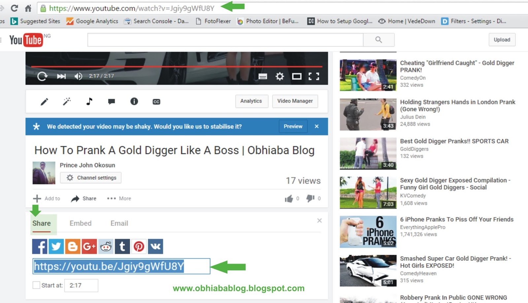This screenshot has height=303, width=528.
Task: Dismiss the shaky video banner
Action: [317, 126]
